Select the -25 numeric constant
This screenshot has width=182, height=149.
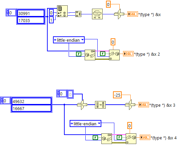[117, 95]
